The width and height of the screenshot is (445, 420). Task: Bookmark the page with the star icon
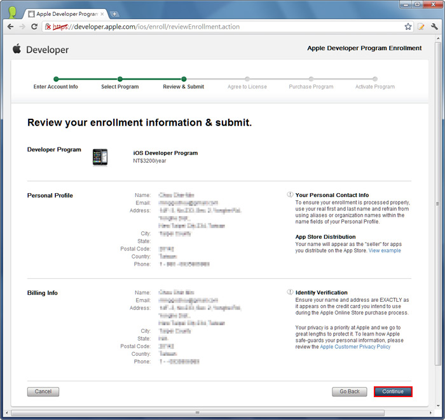coord(408,27)
